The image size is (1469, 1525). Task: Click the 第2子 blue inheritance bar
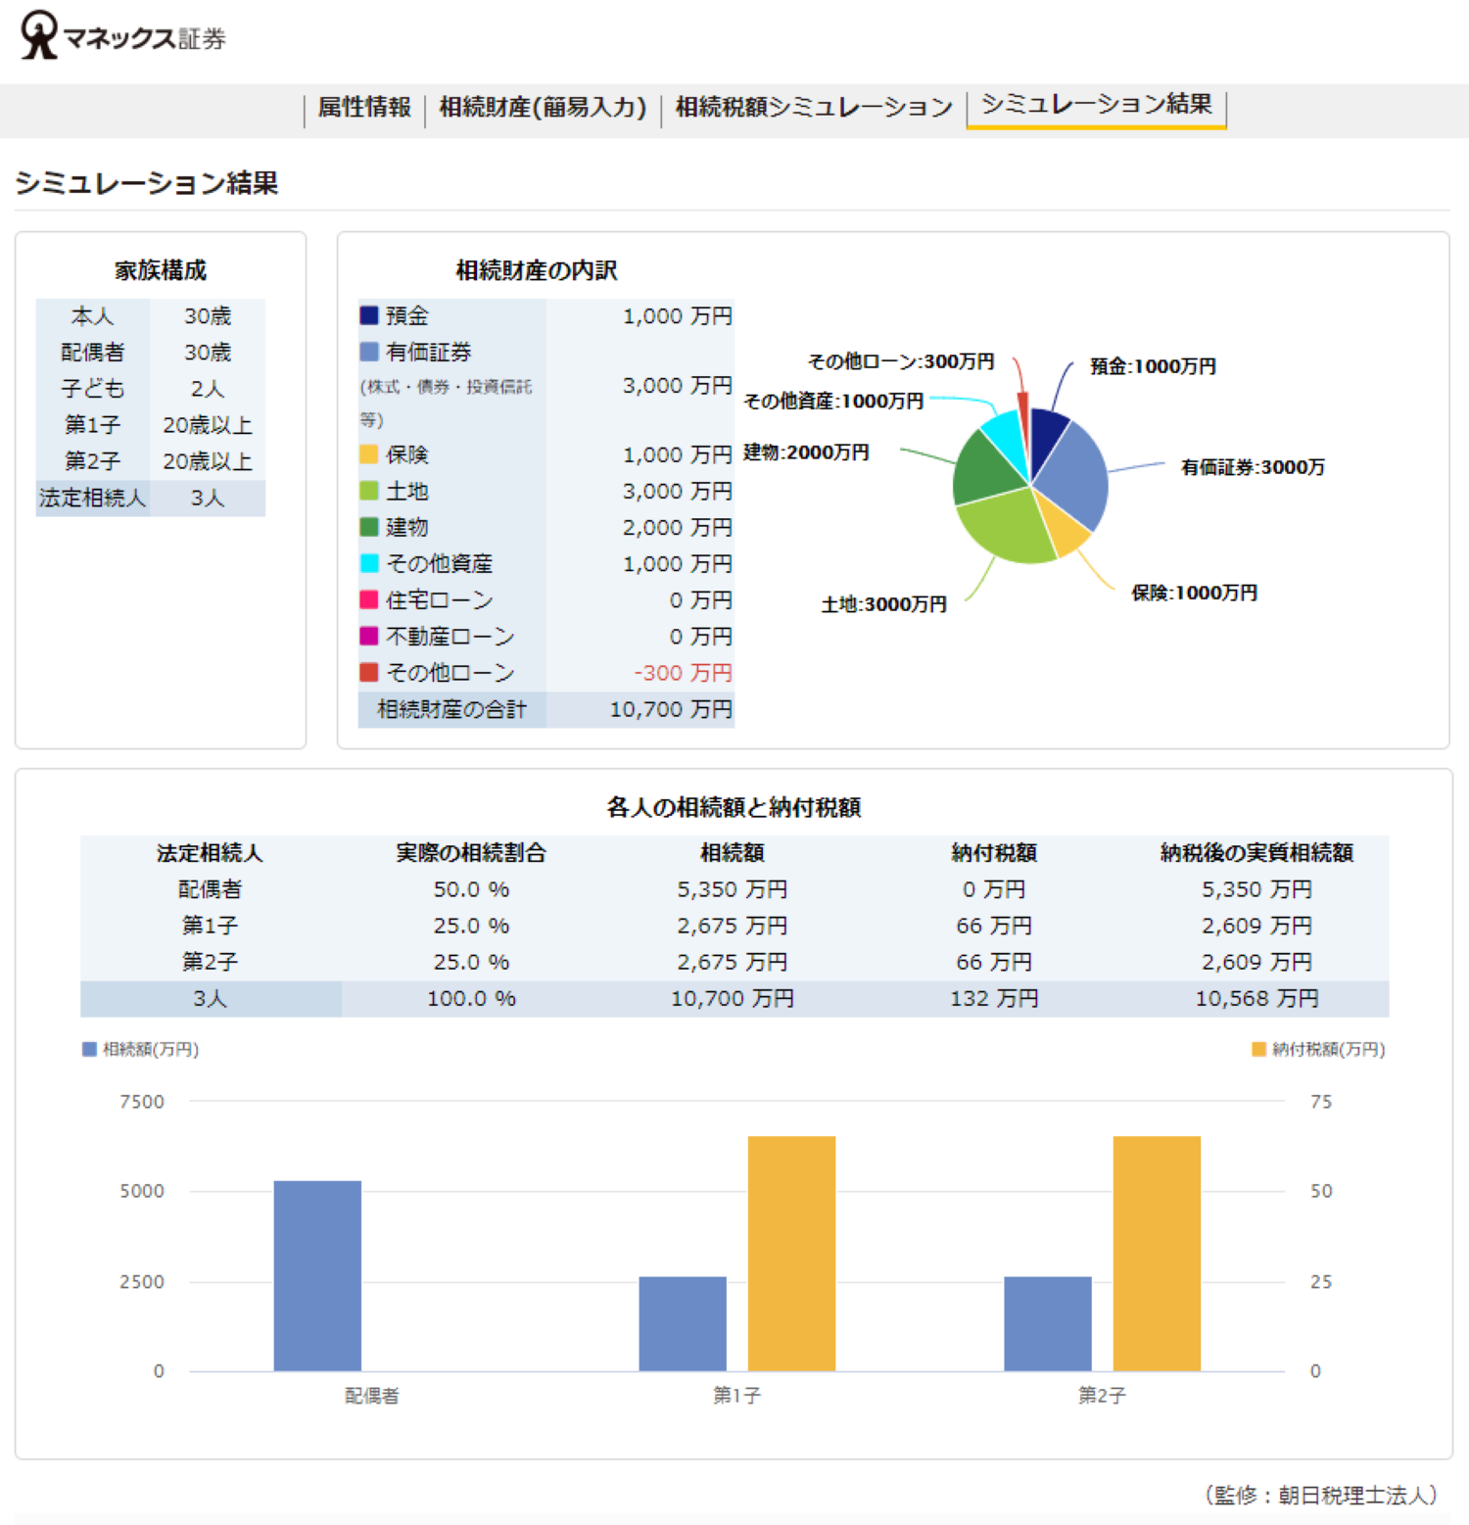click(x=1048, y=1323)
